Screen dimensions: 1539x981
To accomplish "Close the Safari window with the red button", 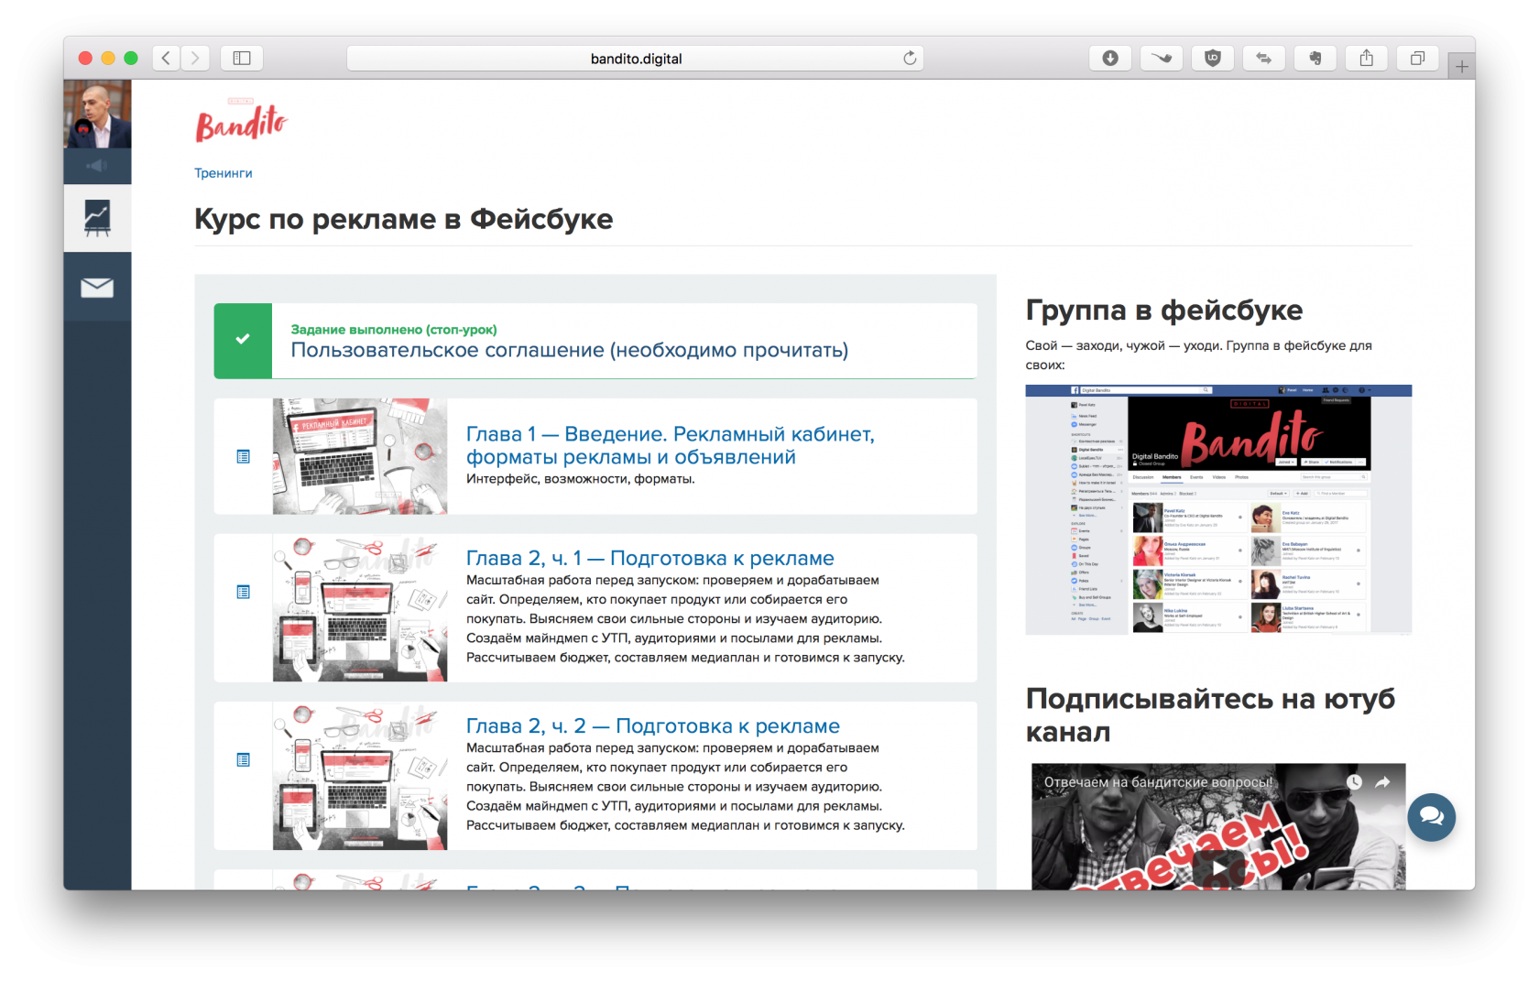I will [85, 58].
